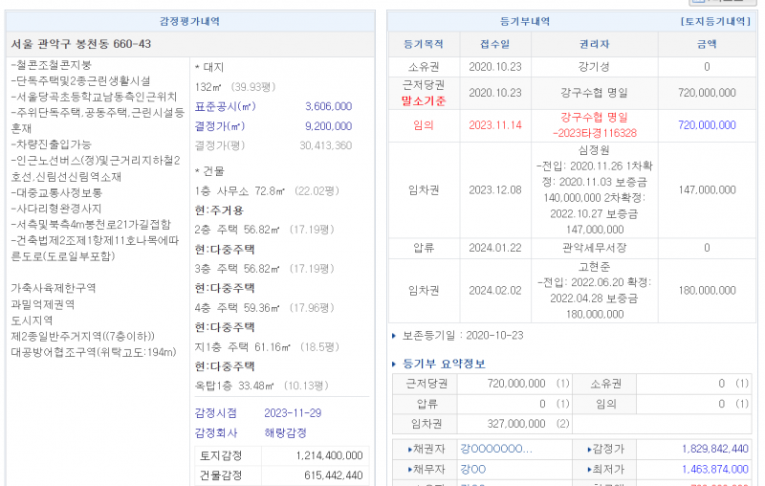Click the arrow bullet beside 보존등기일

395,336
